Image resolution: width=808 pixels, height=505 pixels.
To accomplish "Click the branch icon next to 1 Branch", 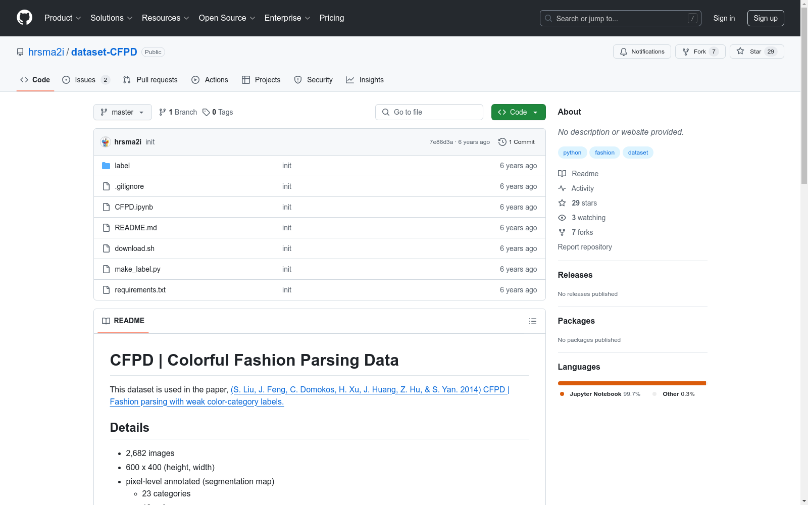I will [x=163, y=112].
